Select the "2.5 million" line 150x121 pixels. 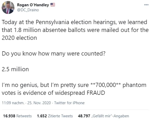[15, 69]
